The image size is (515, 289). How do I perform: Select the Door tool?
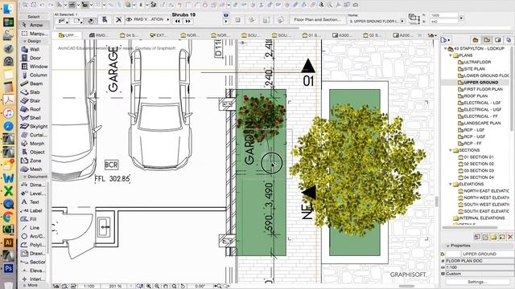tap(34, 58)
